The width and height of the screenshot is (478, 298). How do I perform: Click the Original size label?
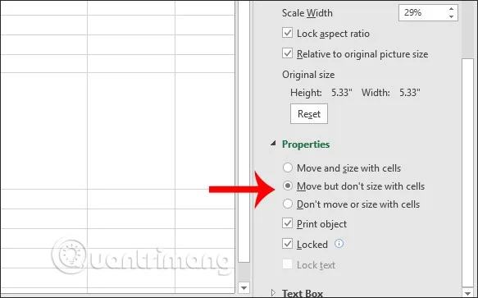(x=308, y=75)
